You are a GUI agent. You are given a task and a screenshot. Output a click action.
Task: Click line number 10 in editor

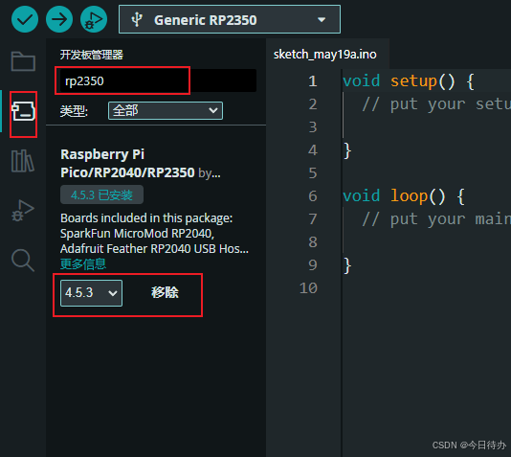(308, 288)
